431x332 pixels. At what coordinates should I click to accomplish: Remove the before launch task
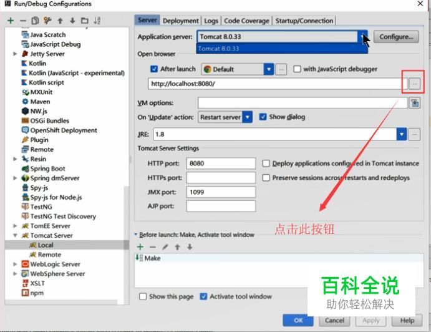pos(153,247)
